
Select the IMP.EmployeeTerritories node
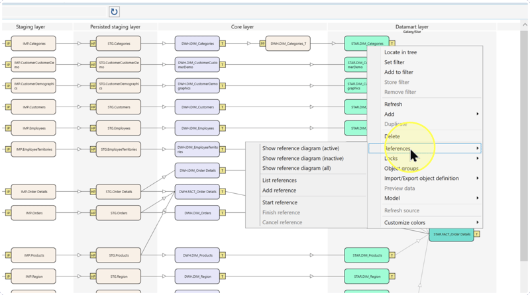[x=34, y=149]
